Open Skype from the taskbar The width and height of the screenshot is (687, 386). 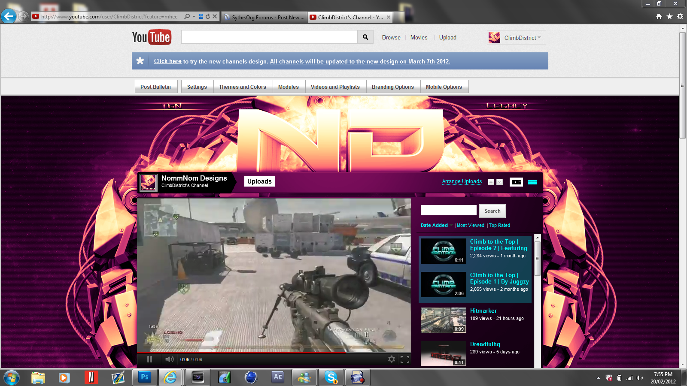pos(331,377)
